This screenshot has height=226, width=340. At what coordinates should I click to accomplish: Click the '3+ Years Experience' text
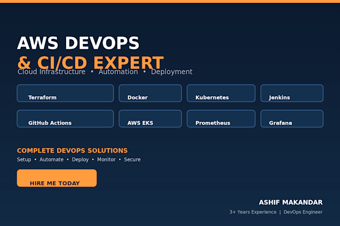(x=253, y=212)
